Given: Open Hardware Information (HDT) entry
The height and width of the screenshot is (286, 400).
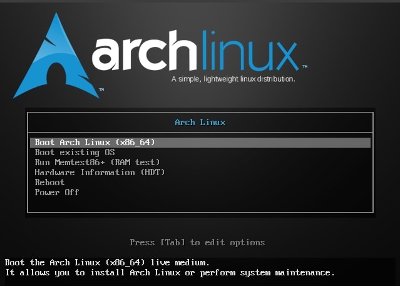Looking at the screenshot, I should [x=100, y=172].
